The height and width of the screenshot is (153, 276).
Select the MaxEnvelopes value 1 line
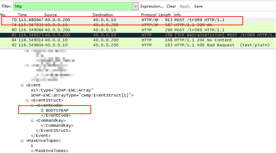(x=32, y=146)
